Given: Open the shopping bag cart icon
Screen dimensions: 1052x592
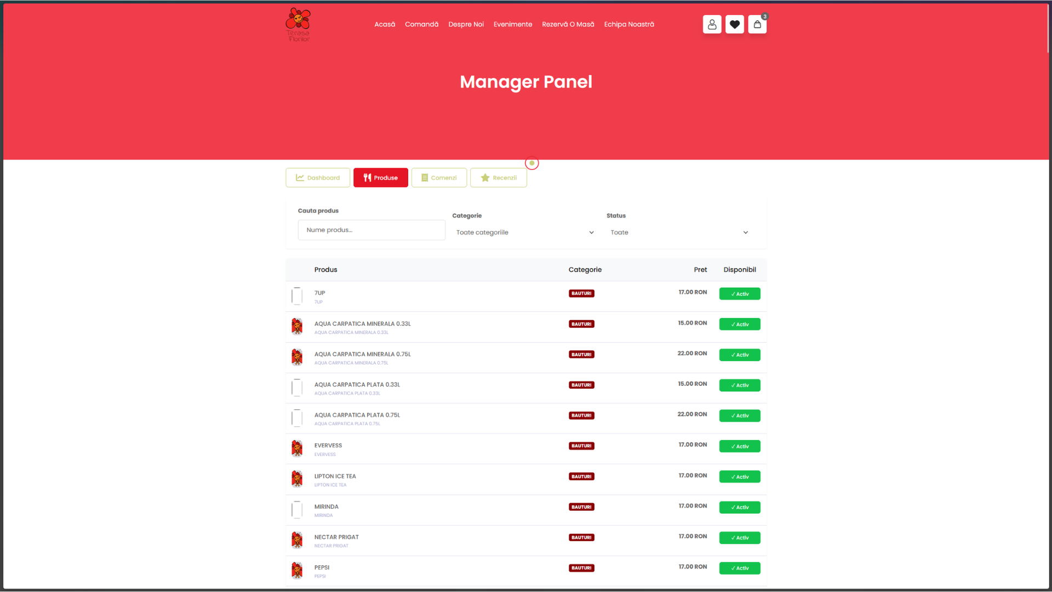Looking at the screenshot, I should (757, 24).
